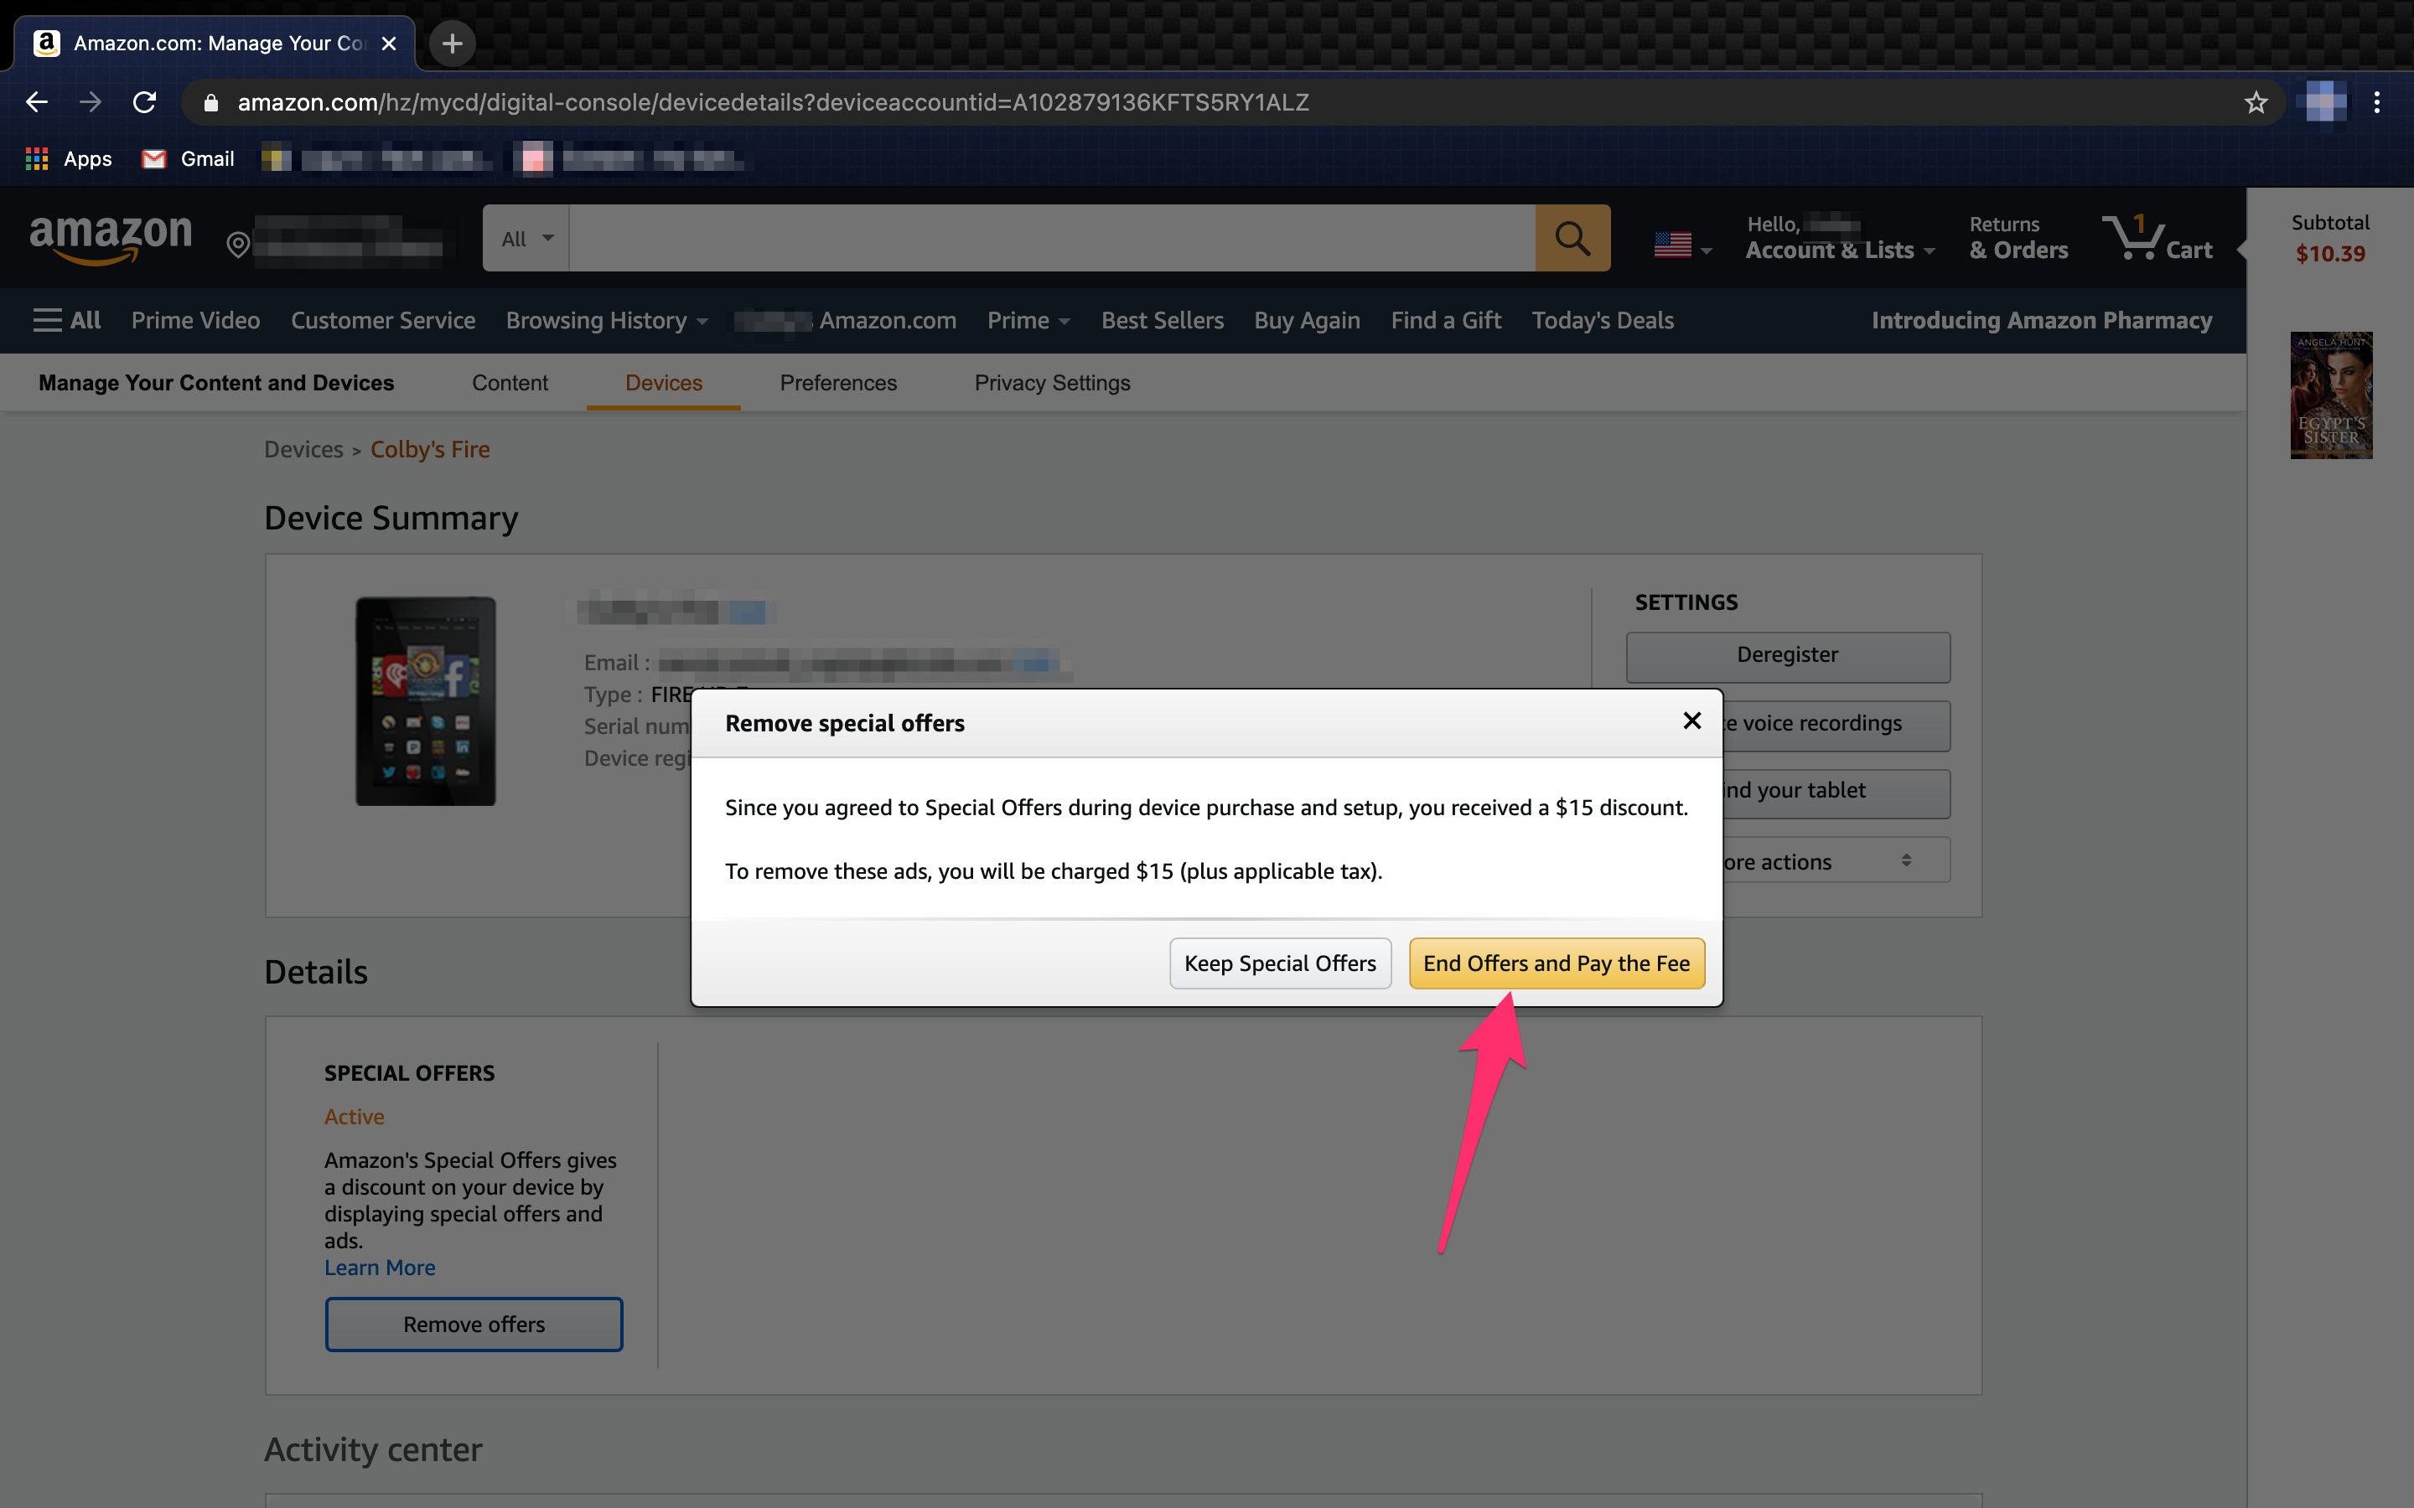Click End Offers and Pay the Fee
The height and width of the screenshot is (1508, 2414).
(x=1557, y=963)
